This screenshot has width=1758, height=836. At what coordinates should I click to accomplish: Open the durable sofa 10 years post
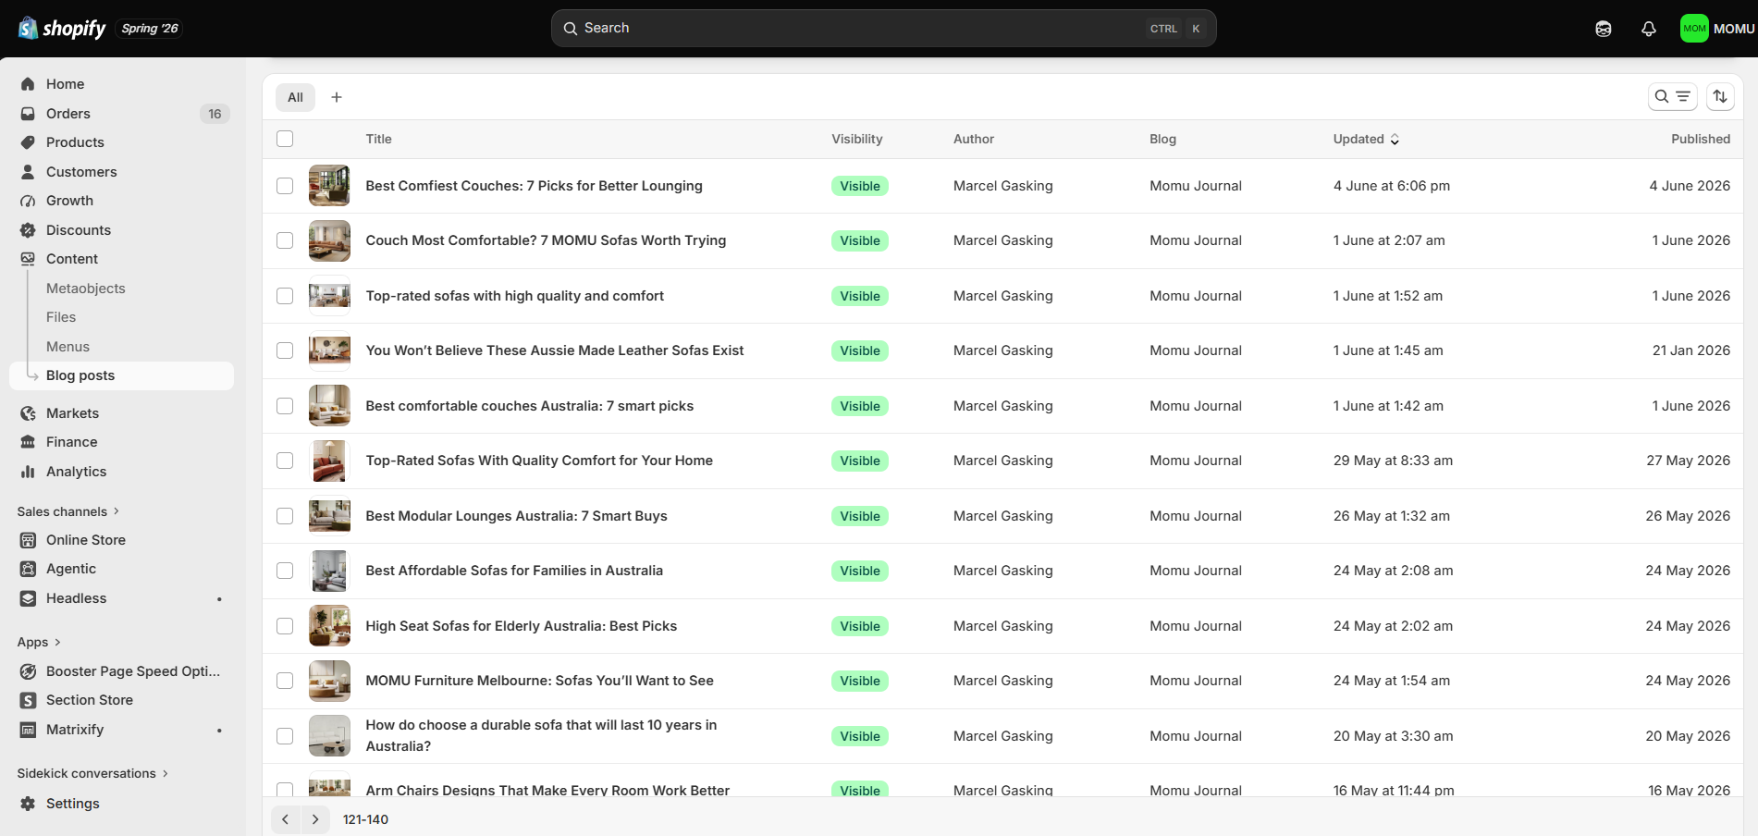click(541, 735)
